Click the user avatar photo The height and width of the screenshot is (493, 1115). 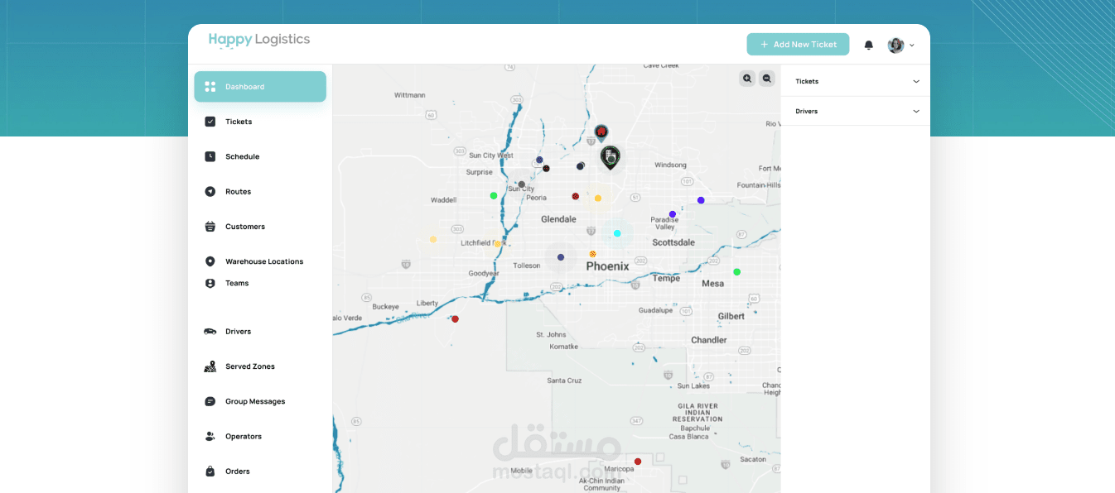coord(895,45)
